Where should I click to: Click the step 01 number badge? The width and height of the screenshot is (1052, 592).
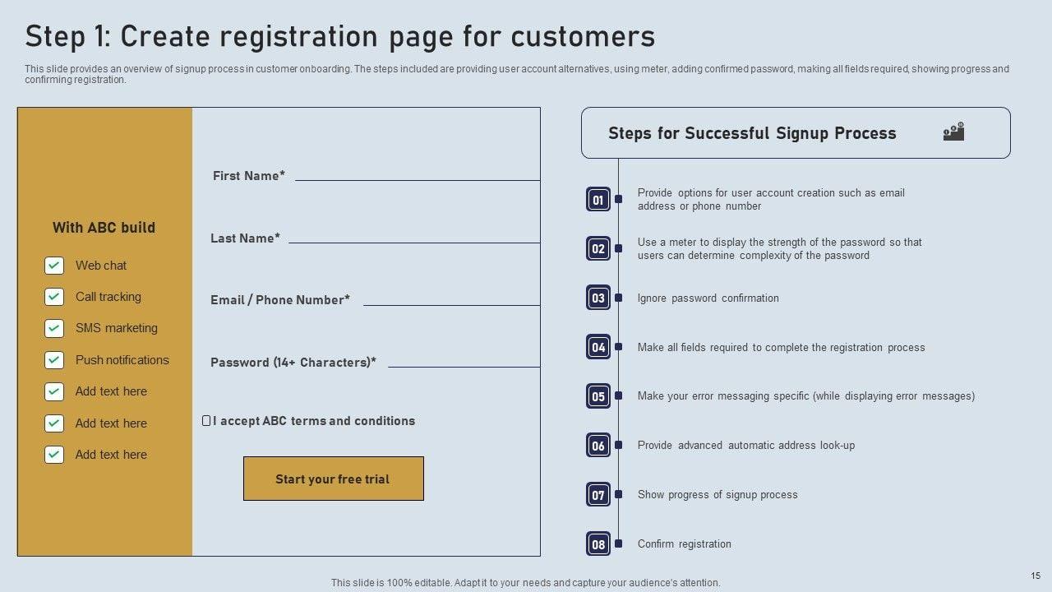(x=598, y=200)
